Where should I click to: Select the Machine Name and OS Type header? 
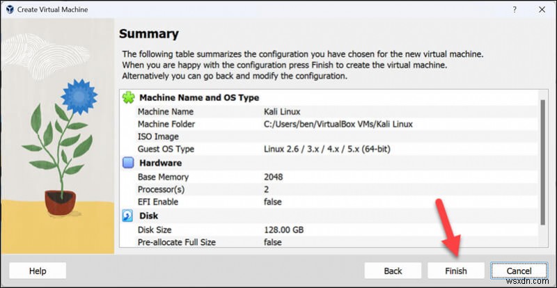pyautogui.click(x=199, y=97)
